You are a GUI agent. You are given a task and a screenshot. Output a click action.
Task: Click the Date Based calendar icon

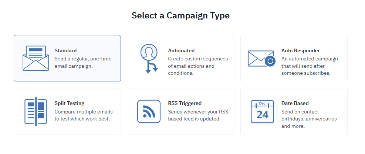pyautogui.click(x=262, y=111)
